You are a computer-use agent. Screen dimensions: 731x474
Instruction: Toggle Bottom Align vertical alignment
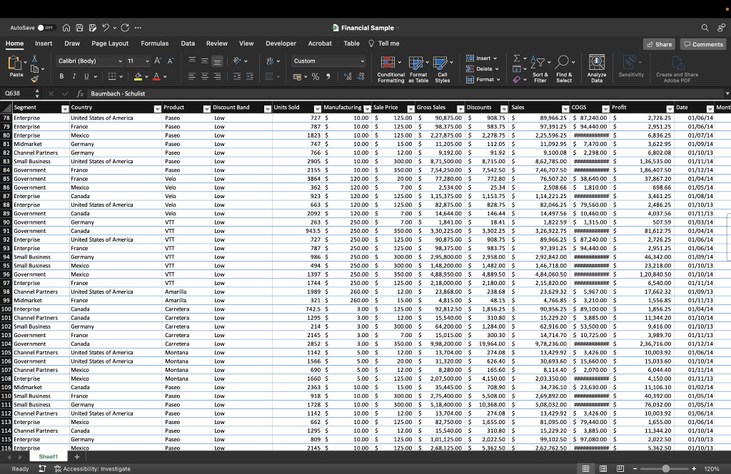(217, 61)
